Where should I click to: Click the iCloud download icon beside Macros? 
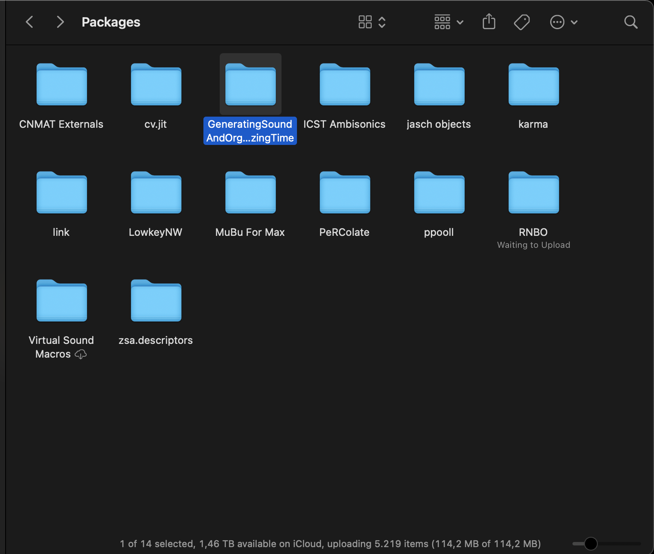point(81,354)
